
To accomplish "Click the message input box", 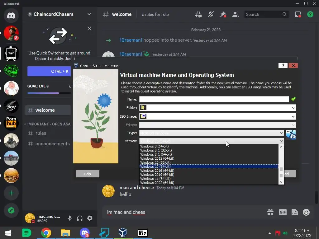I will click(184, 212).
